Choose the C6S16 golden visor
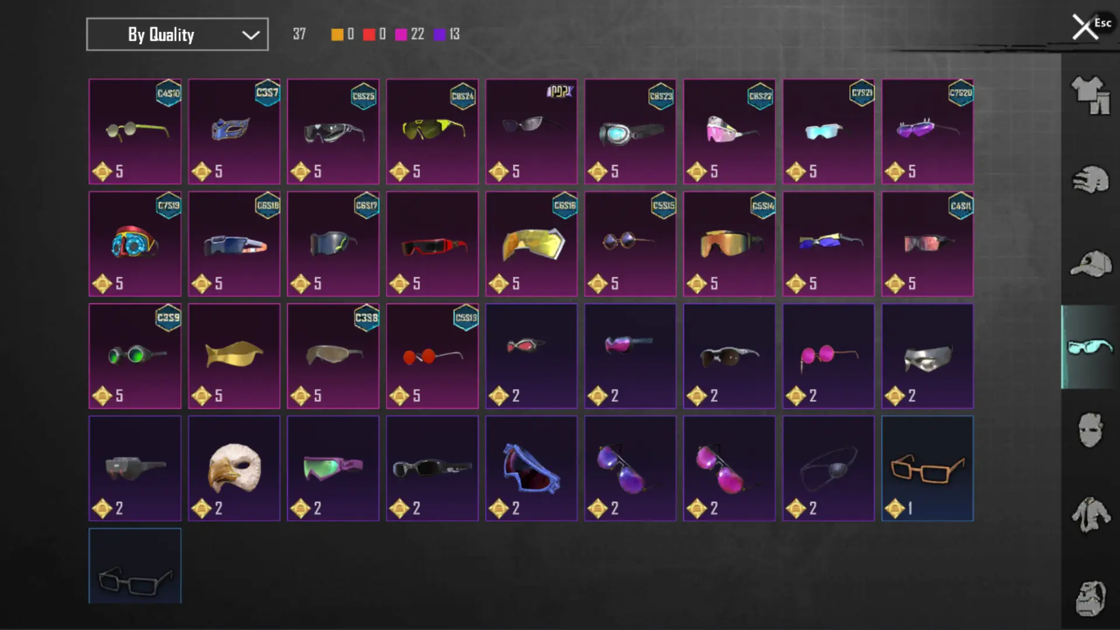Image resolution: width=1120 pixels, height=630 pixels. point(531,244)
